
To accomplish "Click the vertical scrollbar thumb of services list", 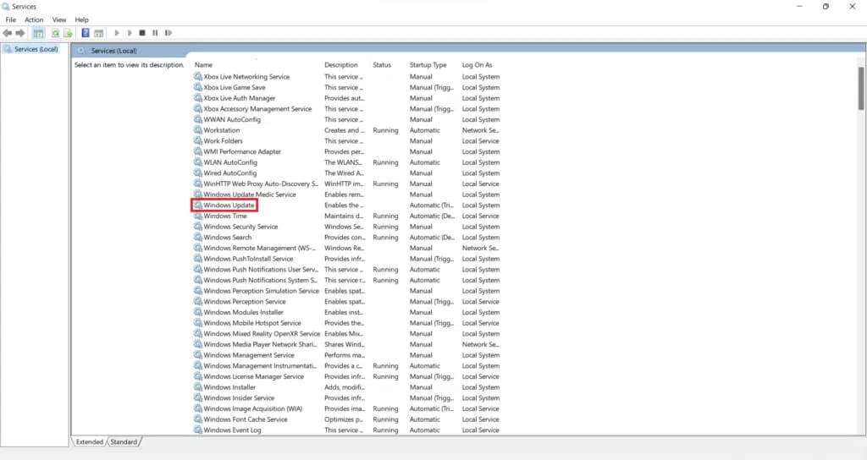I will click(x=861, y=88).
